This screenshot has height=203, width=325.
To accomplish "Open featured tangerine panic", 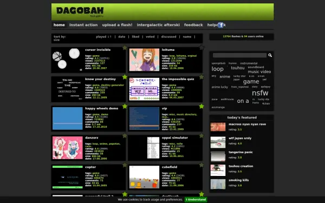I will pyautogui.click(x=240, y=152).
